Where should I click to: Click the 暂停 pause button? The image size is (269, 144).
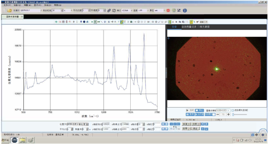tap(190, 114)
